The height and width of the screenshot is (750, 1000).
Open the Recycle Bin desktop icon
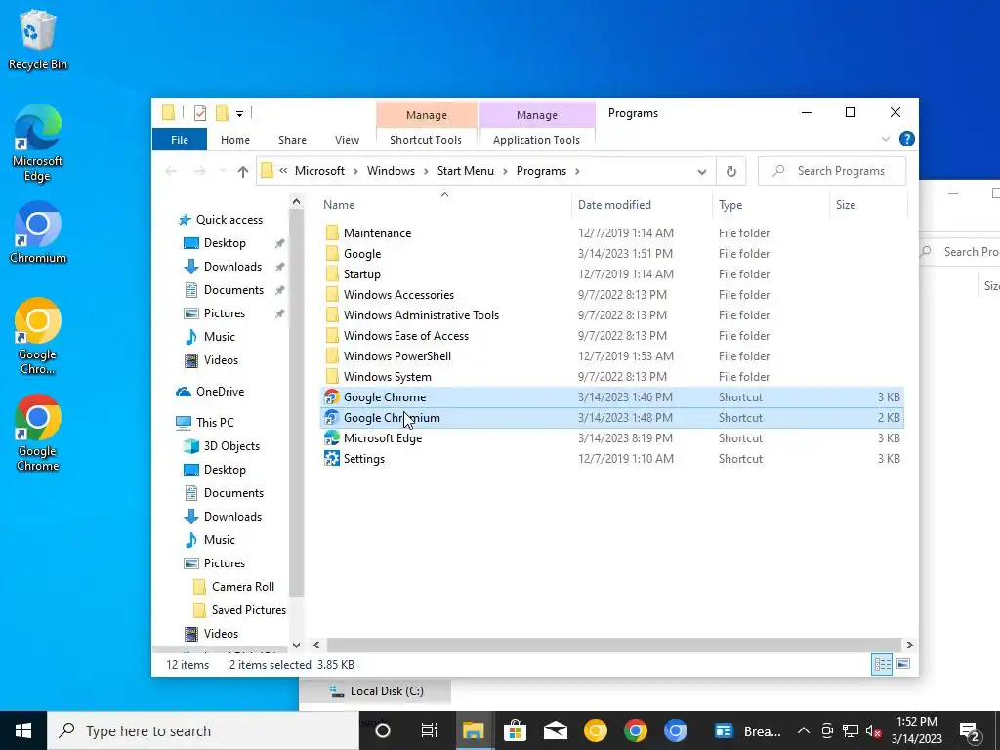[38, 39]
